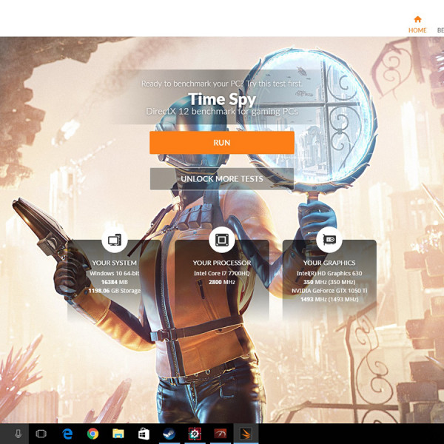The width and height of the screenshot is (444, 444).
Task: Click the Your Processor chip icon
Action: (221, 240)
